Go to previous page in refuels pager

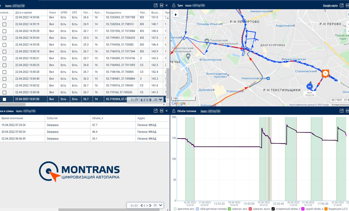pyautogui.click(x=144, y=205)
